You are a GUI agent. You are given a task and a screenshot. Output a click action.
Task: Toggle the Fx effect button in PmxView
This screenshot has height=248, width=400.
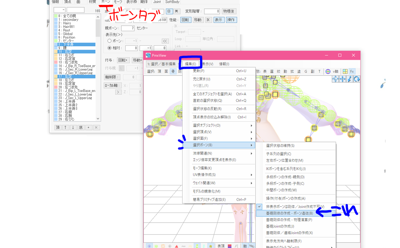pos(352,71)
